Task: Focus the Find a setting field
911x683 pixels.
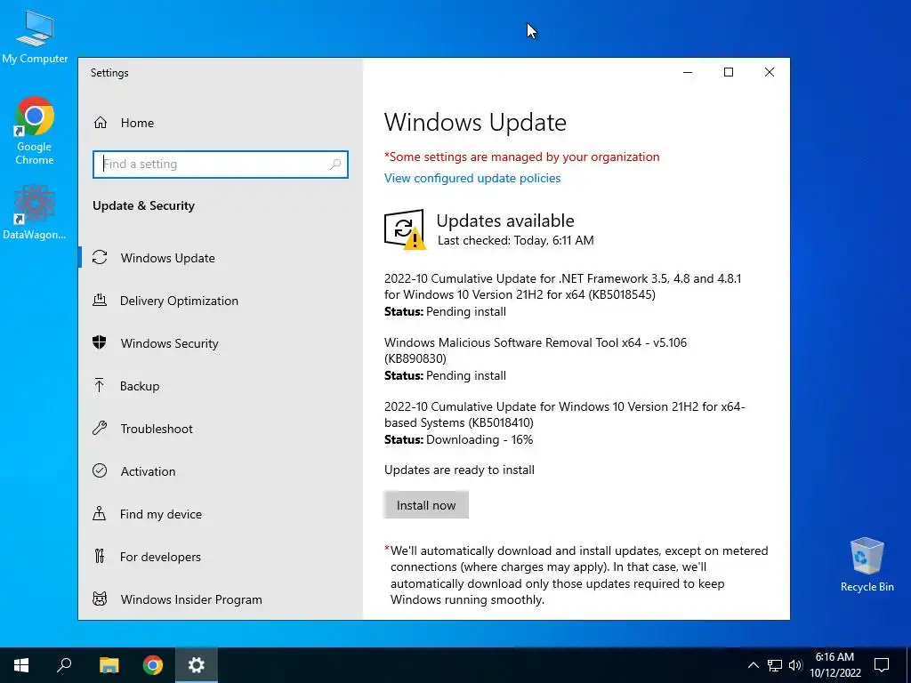Action: (221, 165)
